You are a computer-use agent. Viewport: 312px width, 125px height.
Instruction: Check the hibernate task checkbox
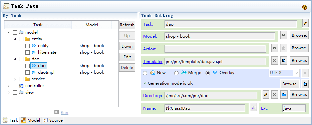pos(27,52)
